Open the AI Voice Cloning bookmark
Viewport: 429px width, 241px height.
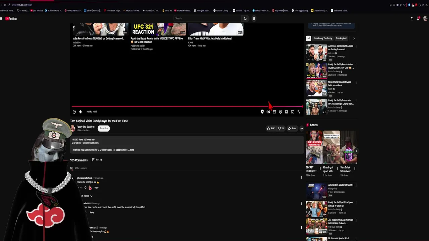[x=222, y=10]
